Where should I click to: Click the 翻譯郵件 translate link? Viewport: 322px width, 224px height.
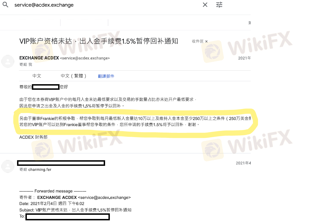click(x=106, y=76)
